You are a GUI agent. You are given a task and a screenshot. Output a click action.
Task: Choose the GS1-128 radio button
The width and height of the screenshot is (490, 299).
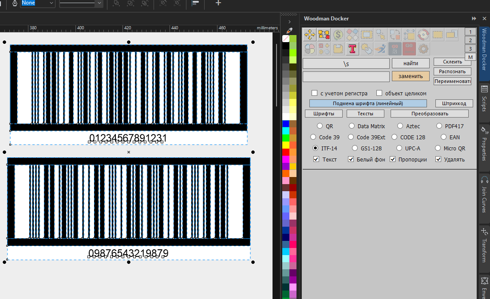coord(355,148)
